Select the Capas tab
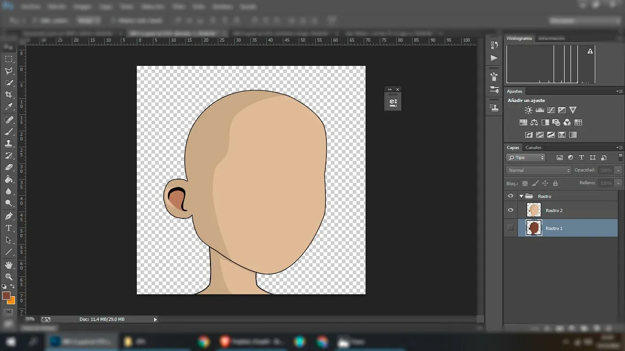Screen dimensions: 625x351 pos(513,147)
